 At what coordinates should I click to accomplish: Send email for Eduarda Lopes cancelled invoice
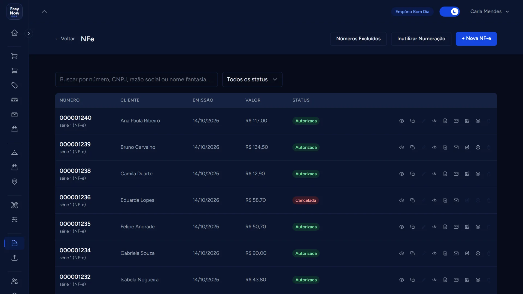click(456, 200)
